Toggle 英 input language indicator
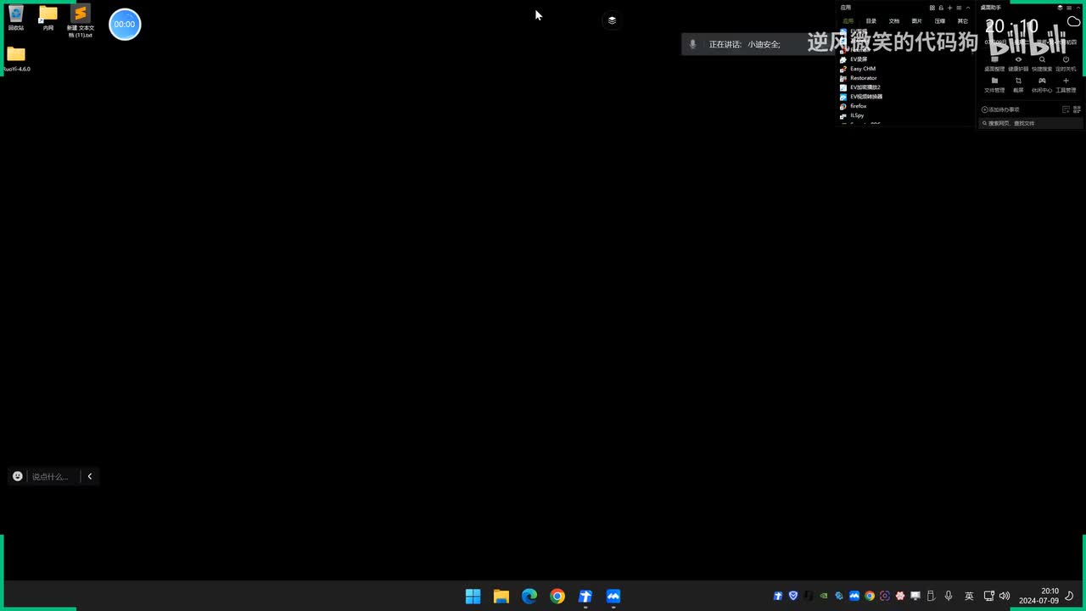 point(969,596)
